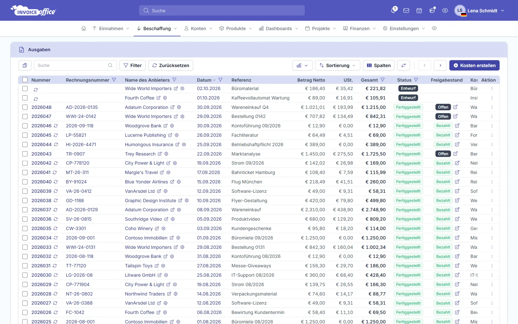This screenshot has height=324, width=518.
Task: Open the Lena Schmidt user menu
Action: coord(479,11)
